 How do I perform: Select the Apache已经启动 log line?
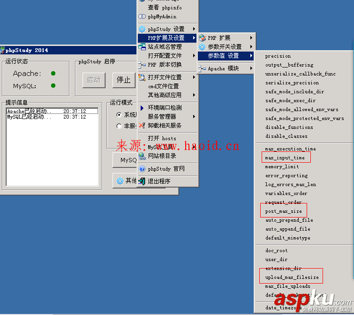click(x=53, y=111)
